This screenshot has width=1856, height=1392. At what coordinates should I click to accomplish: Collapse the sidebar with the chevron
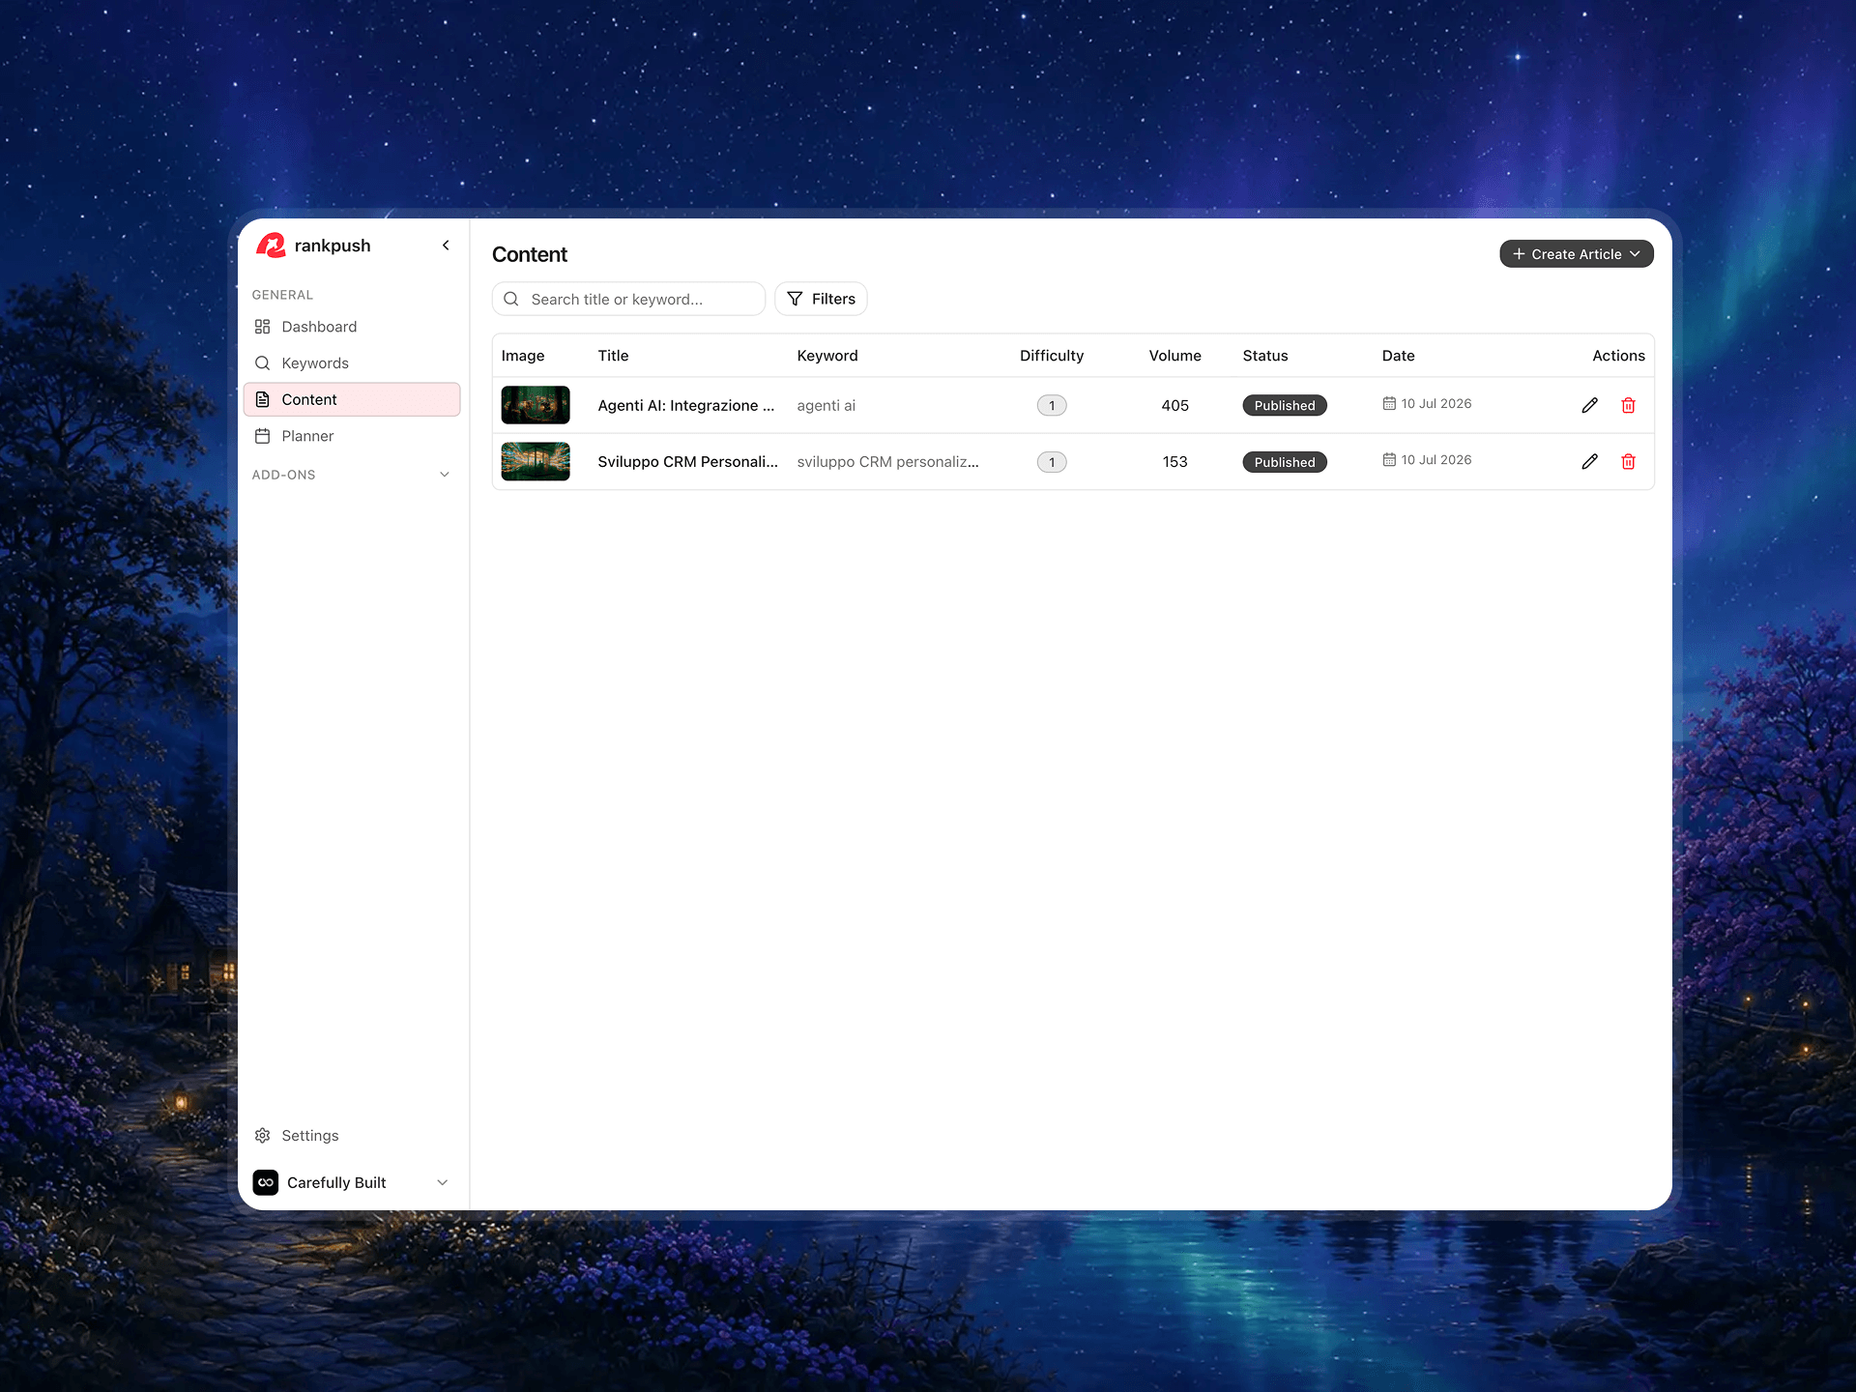pyautogui.click(x=446, y=246)
